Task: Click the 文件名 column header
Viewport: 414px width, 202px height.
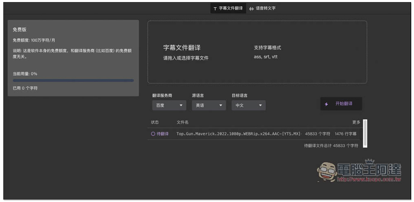Action: [x=183, y=122]
